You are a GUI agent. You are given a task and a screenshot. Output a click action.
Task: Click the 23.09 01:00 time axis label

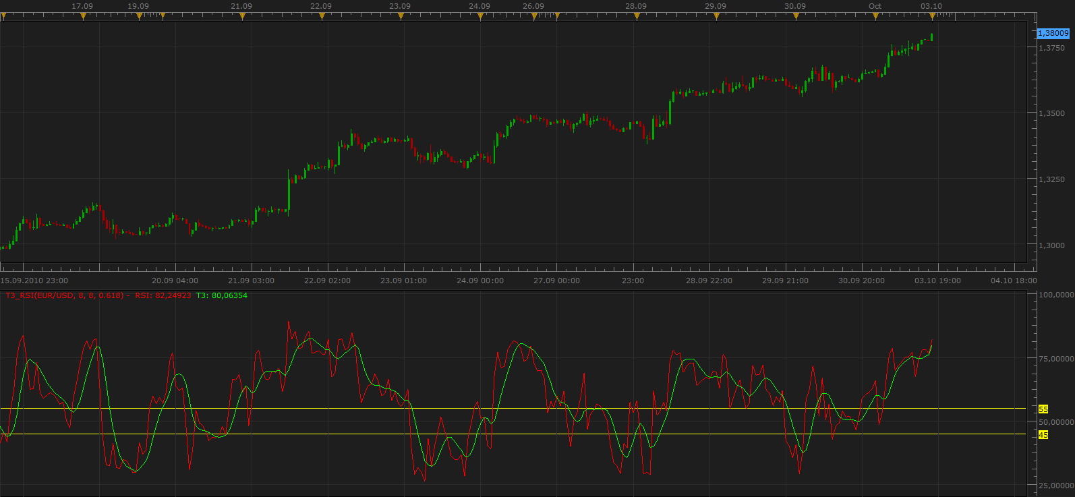coord(403,281)
